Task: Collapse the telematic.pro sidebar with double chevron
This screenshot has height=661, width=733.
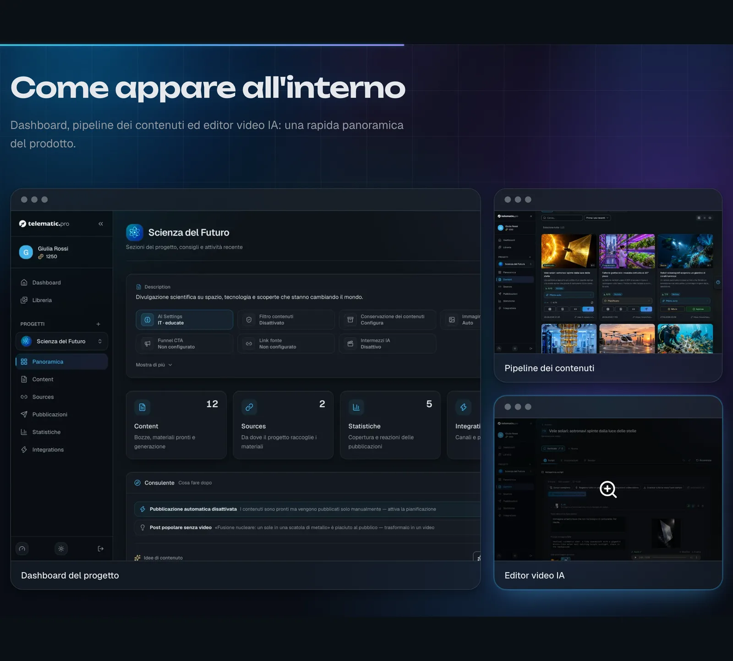Action: click(101, 224)
